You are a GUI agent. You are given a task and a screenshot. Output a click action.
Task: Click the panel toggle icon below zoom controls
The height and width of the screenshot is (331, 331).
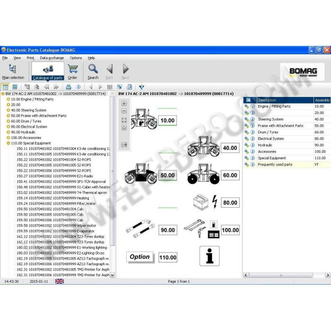tap(124, 145)
